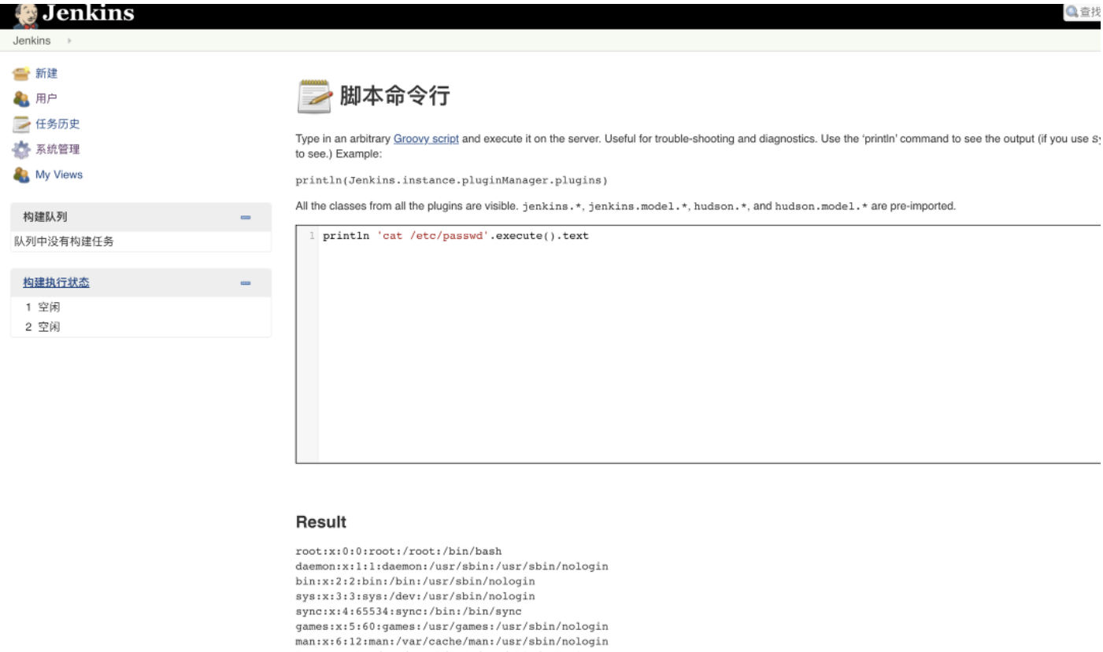
Task: Open the 构建执行状态 header link
Action: coord(56,283)
